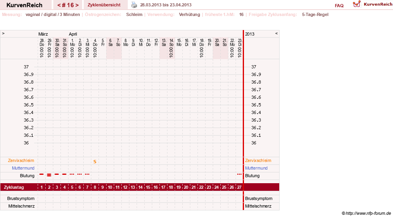Click the '2013' year label
This screenshot has height=218, width=393.
coord(250,34)
